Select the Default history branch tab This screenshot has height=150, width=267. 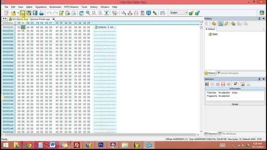pos(210,29)
